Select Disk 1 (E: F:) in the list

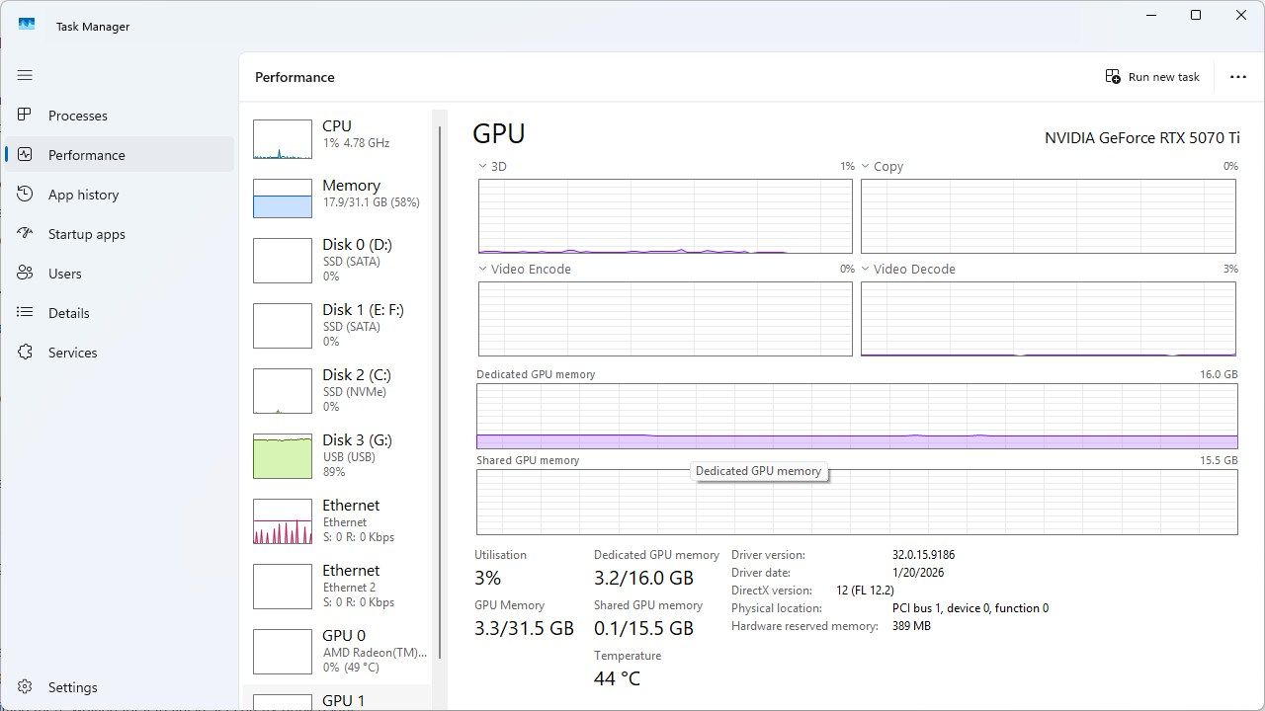337,326
